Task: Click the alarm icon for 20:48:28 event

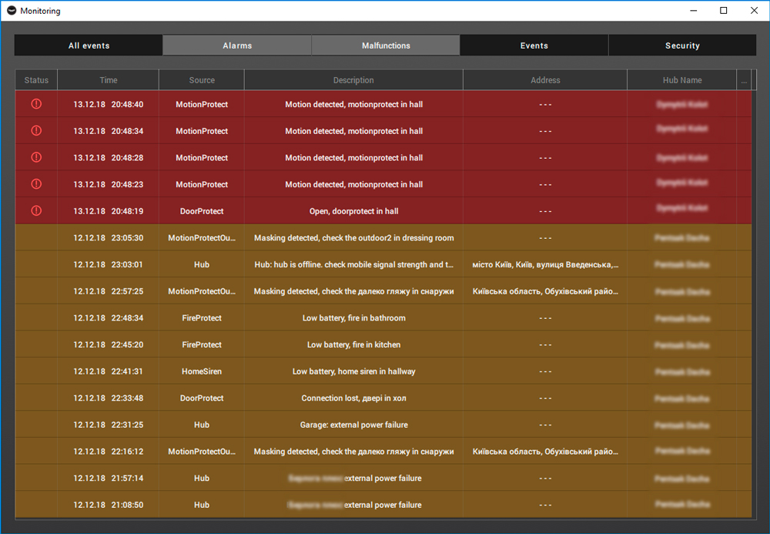Action: coord(36,157)
